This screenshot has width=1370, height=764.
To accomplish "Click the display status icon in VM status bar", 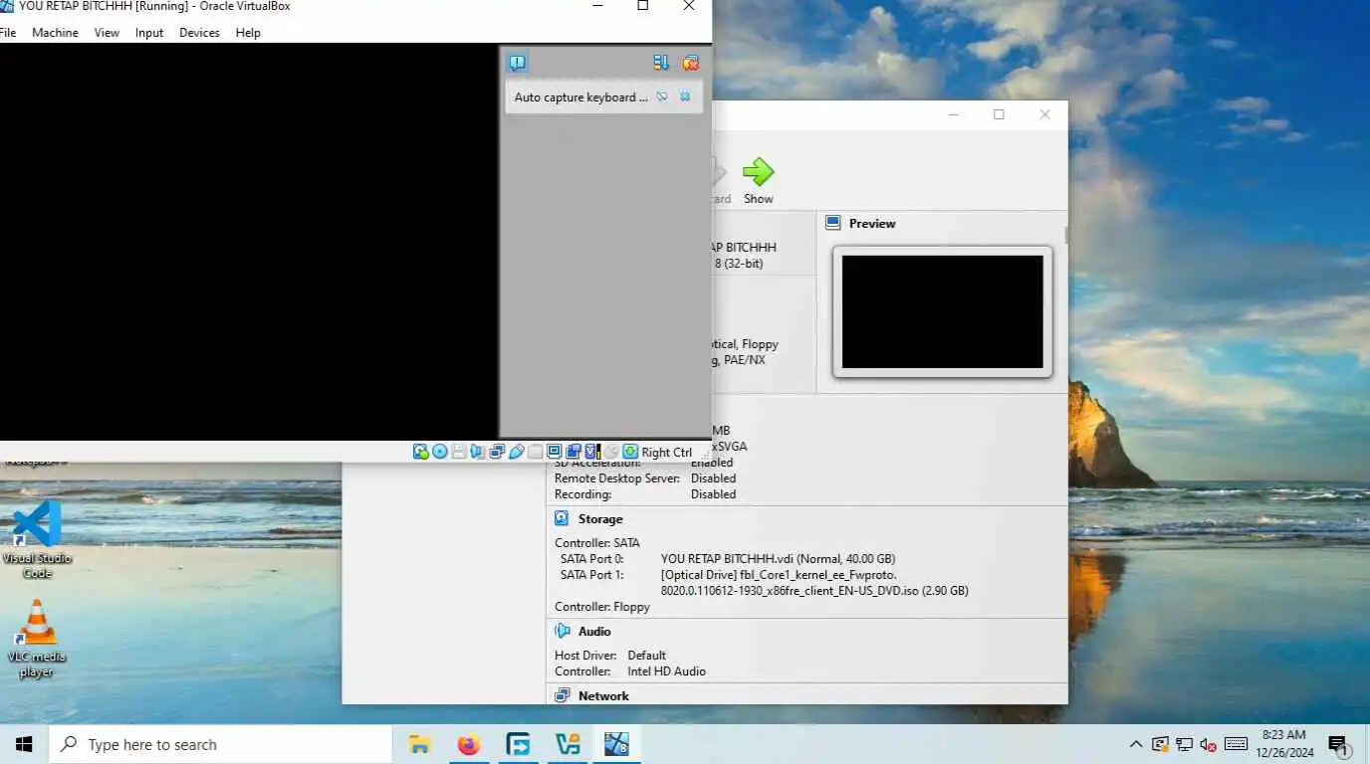I will click(555, 452).
